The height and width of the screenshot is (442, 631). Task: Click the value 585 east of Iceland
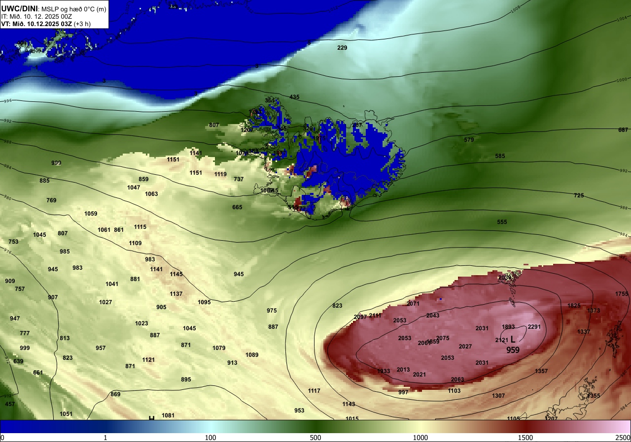(x=500, y=156)
